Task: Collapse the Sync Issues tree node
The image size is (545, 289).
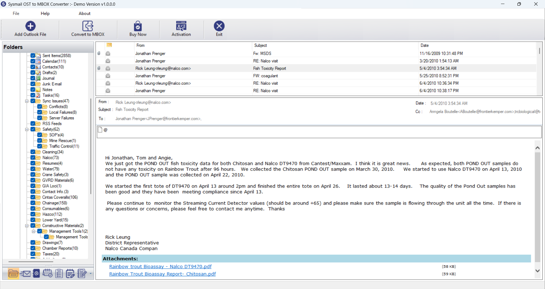Action: 27,101
